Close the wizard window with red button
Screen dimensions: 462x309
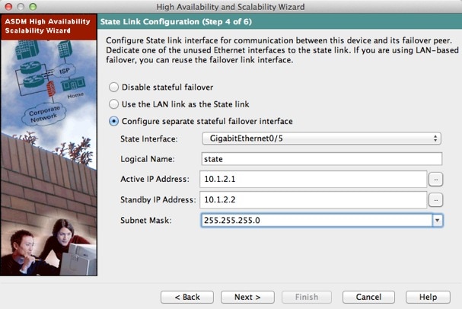coord(8,7)
